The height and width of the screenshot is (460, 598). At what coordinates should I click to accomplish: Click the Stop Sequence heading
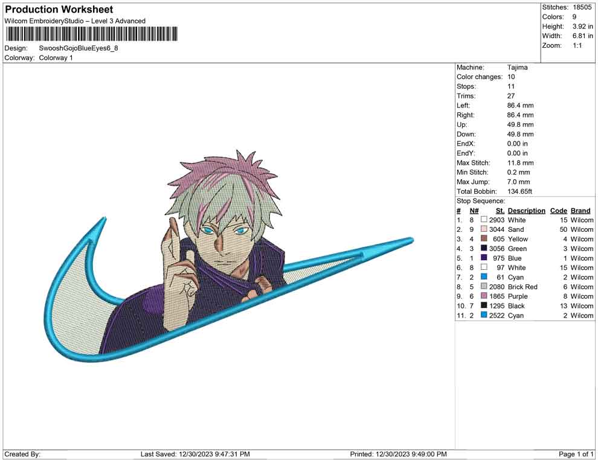click(x=481, y=201)
